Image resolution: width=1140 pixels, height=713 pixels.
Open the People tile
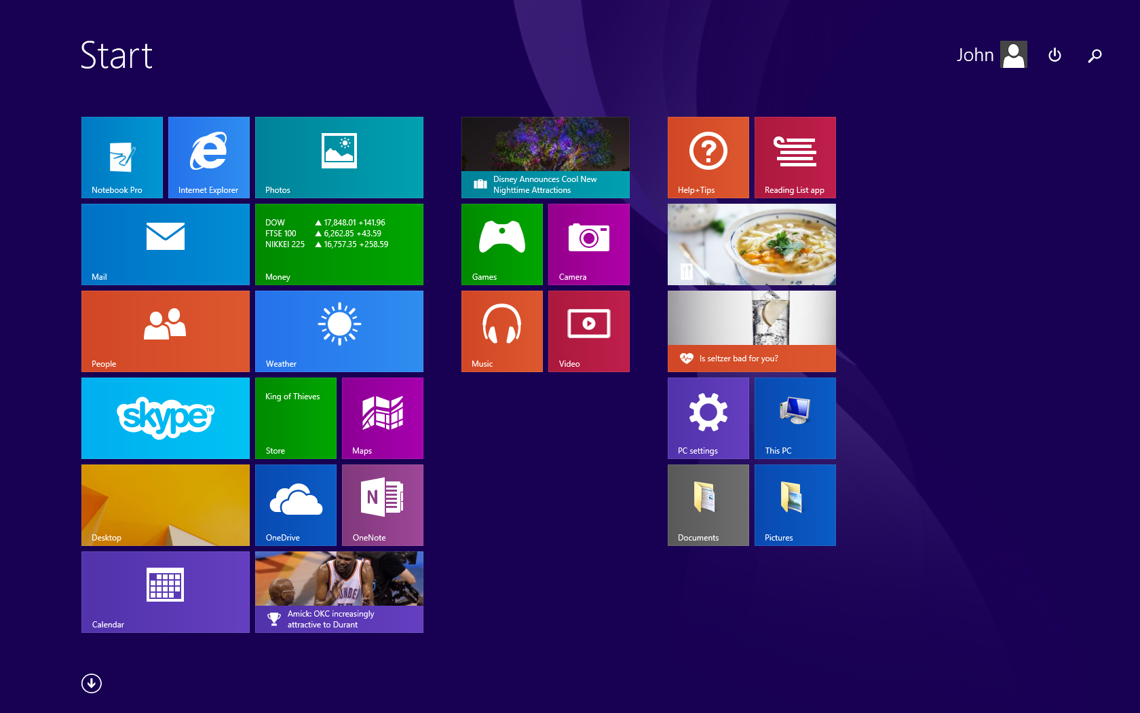tap(166, 331)
